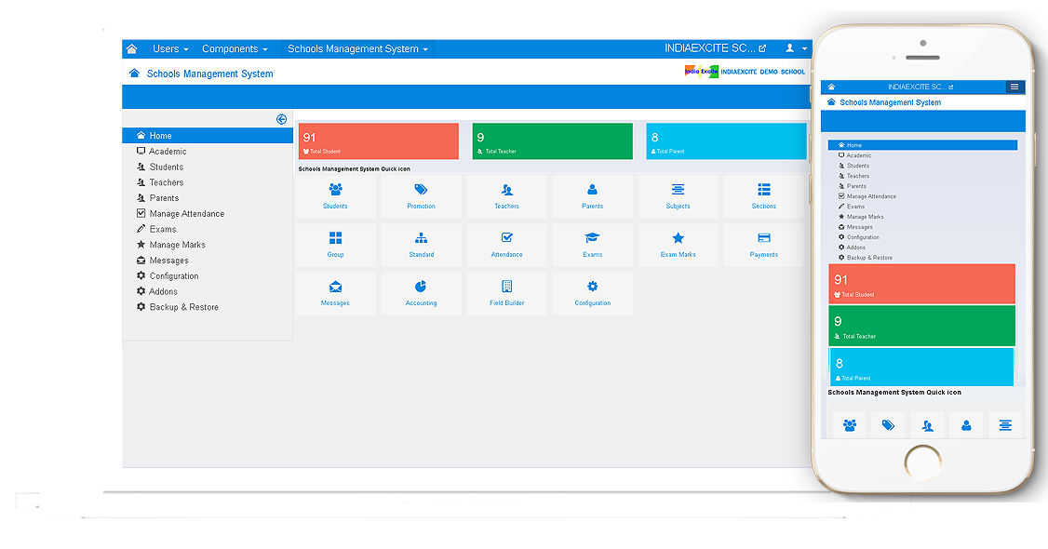Open the Sections list icon tile
The width and height of the screenshot is (1048, 549).
coord(763,196)
